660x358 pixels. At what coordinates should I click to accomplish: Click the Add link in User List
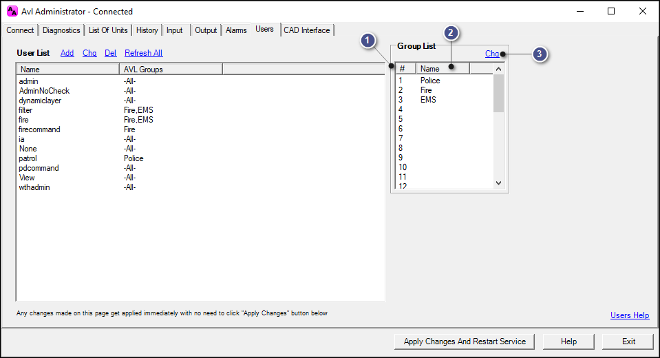tap(67, 53)
